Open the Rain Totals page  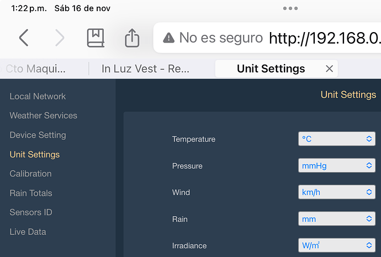pos(31,193)
